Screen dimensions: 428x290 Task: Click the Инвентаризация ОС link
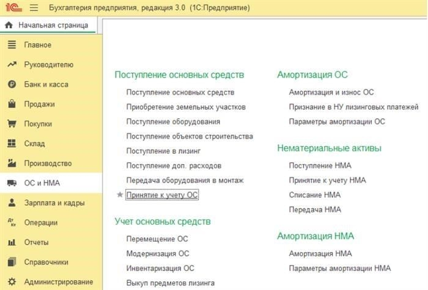[160, 269]
